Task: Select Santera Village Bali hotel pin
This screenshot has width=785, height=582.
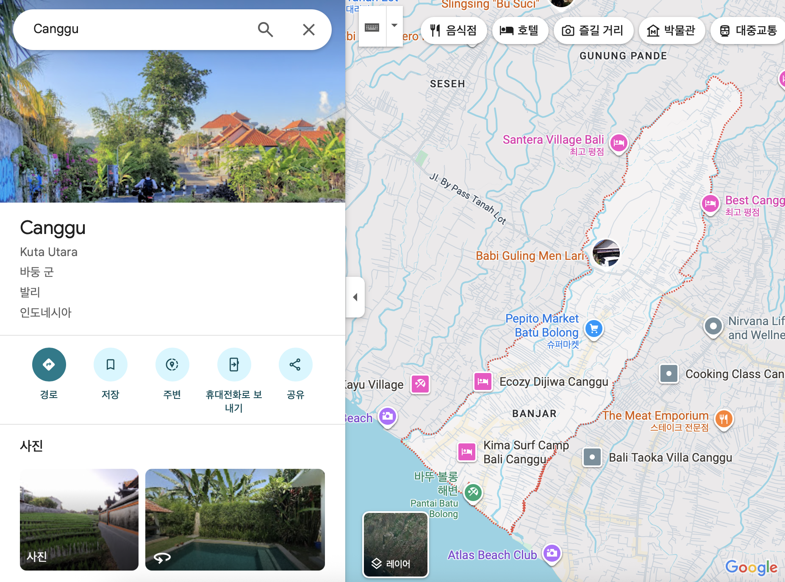Action: pos(619,143)
